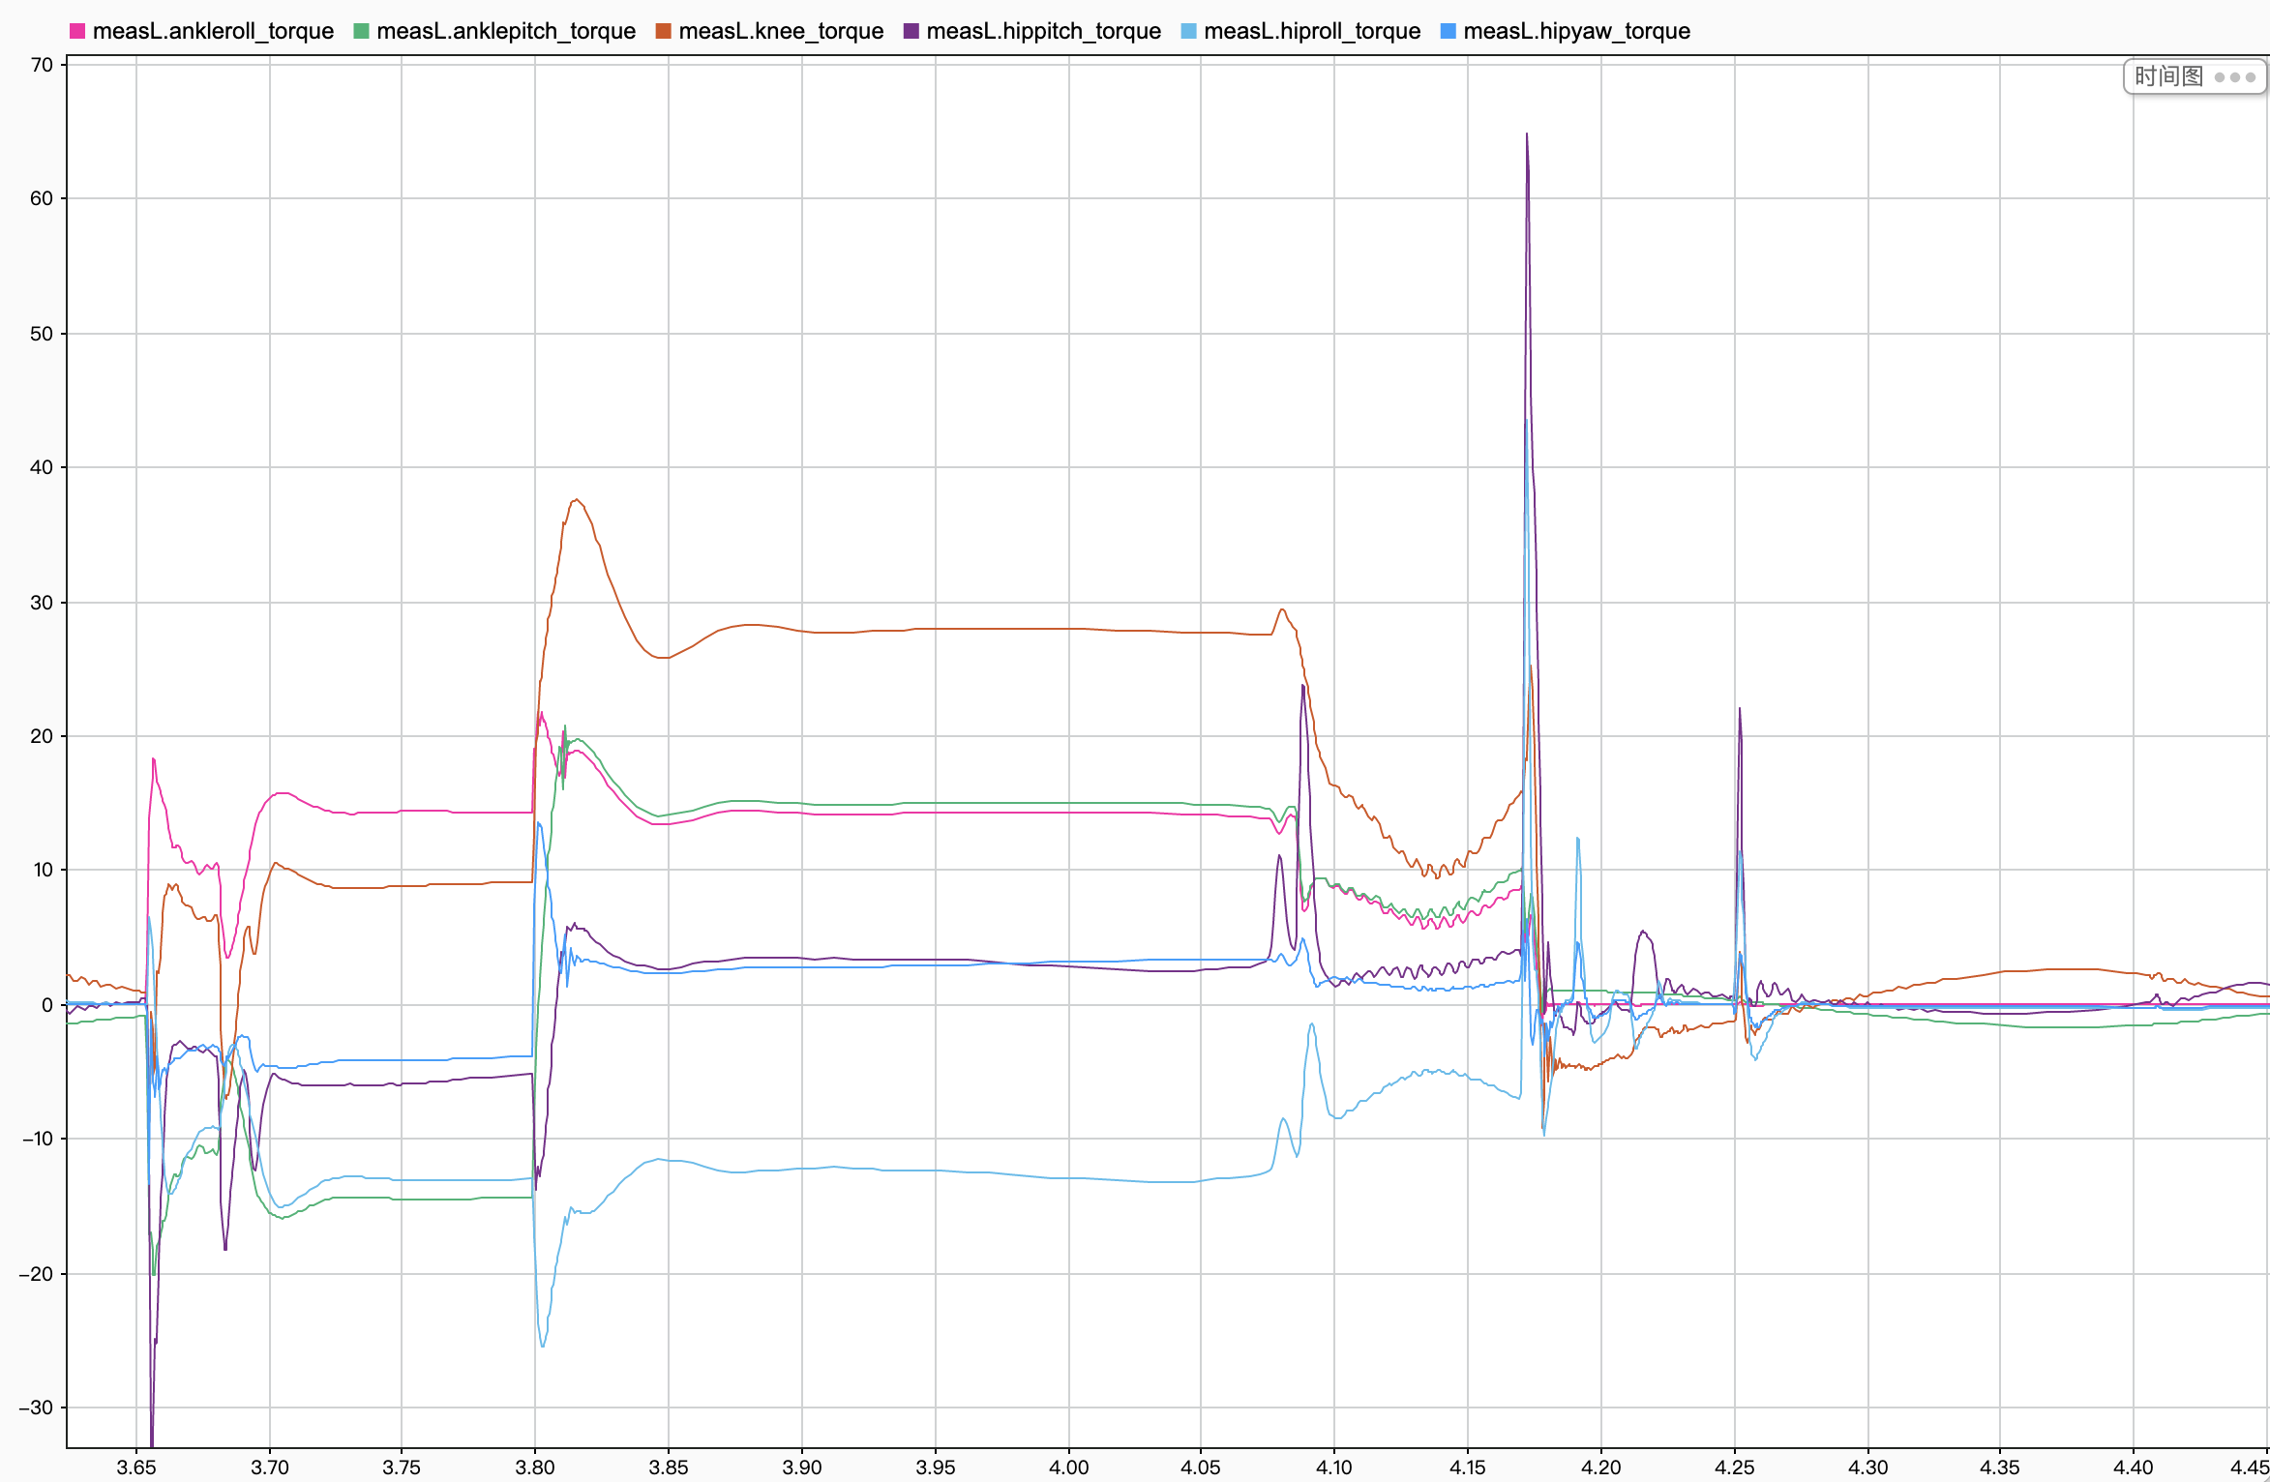
Task: Click the pink ankleroll_torque color swatch
Action: 77,31
